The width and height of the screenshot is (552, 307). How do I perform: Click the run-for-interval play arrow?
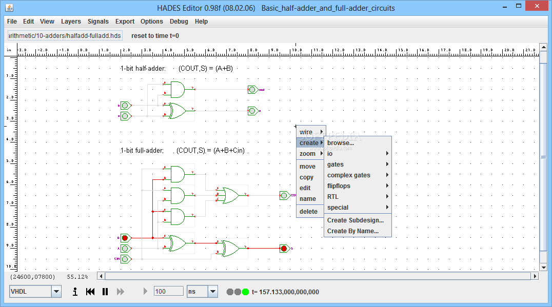(145, 291)
